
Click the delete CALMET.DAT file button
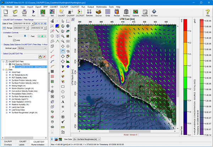point(45,57)
